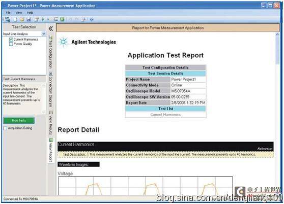Image resolution: width=284 pixels, height=204 pixels.
Task: Minimize the Power Measurement Application window
Action: tap(264, 6)
